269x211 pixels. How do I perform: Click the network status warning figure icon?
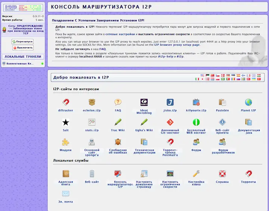pos(4,30)
